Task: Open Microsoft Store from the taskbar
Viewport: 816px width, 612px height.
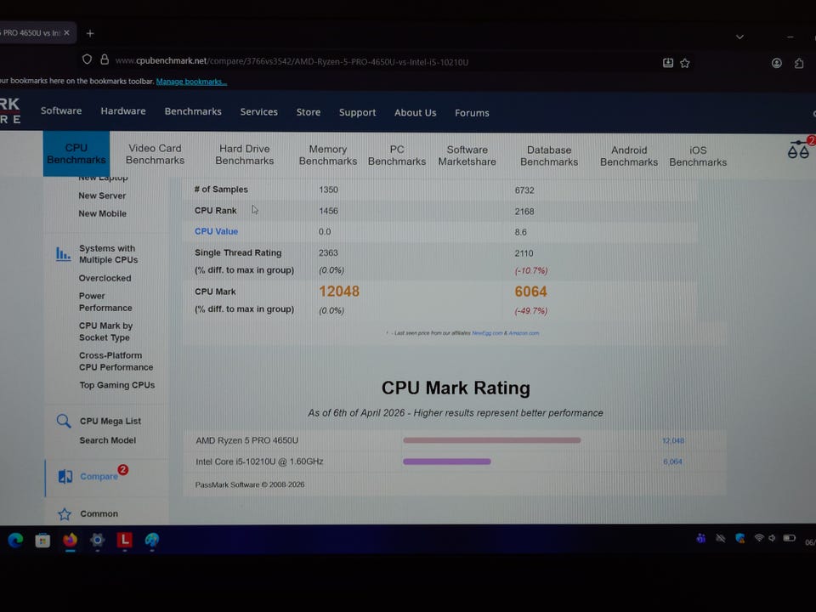Action: [42, 541]
